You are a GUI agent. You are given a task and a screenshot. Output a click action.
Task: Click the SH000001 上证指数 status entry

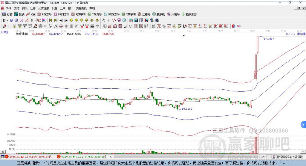287,157
